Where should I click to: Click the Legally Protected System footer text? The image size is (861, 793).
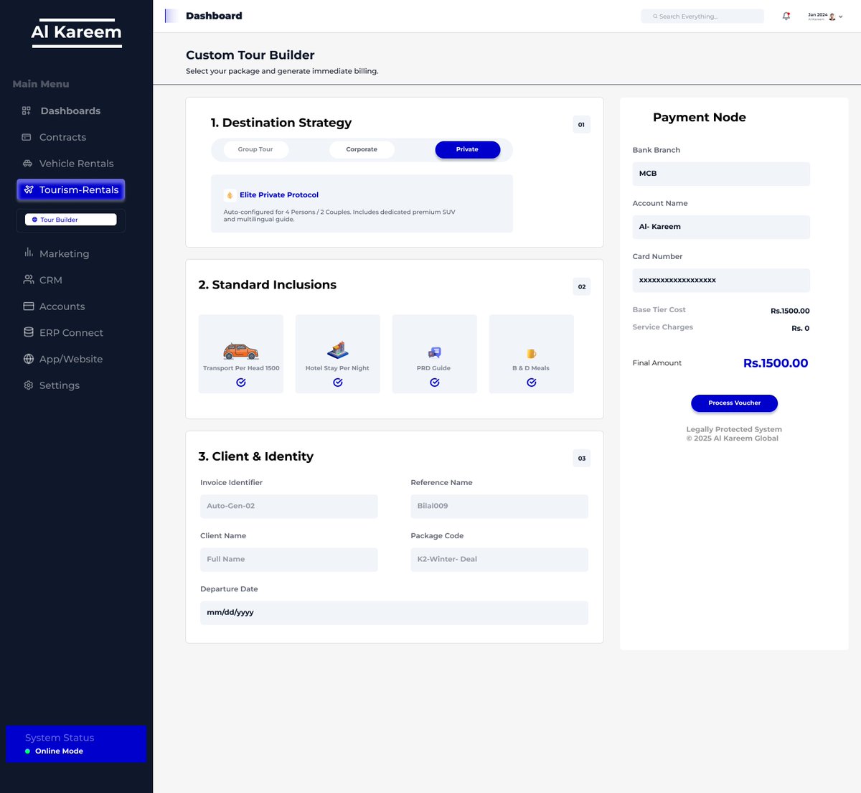(x=733, y=429)
